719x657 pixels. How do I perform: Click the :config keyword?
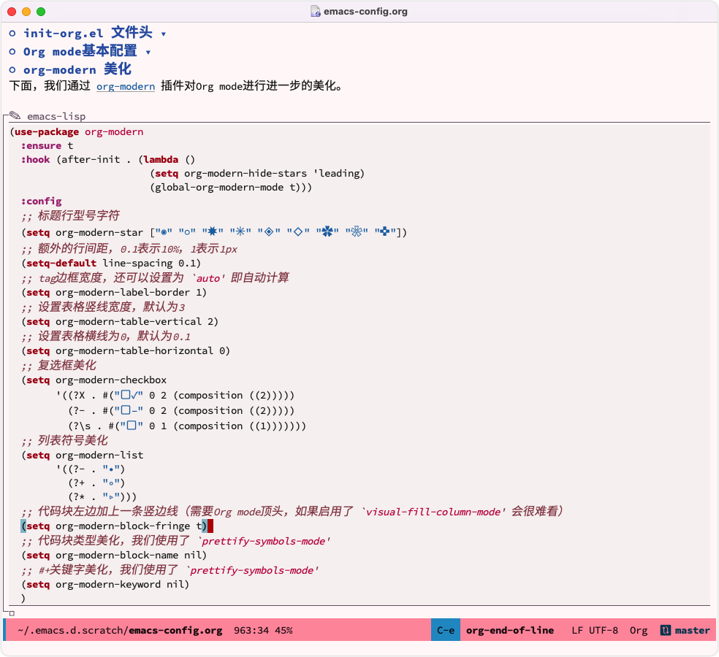[41, 201]
